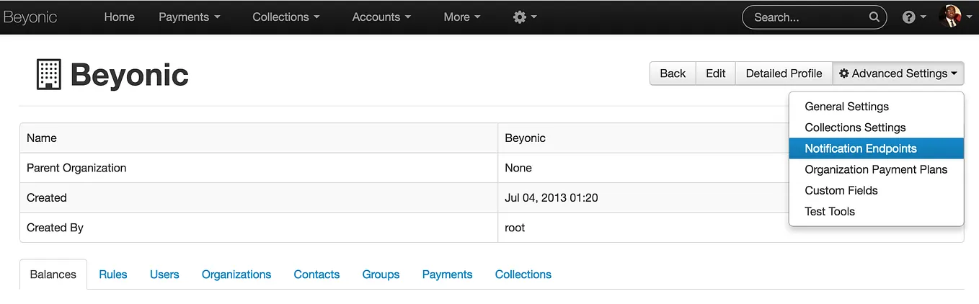
Task: Select General Settings from menu
Action: pyautogui.click(x=876, y=107)
